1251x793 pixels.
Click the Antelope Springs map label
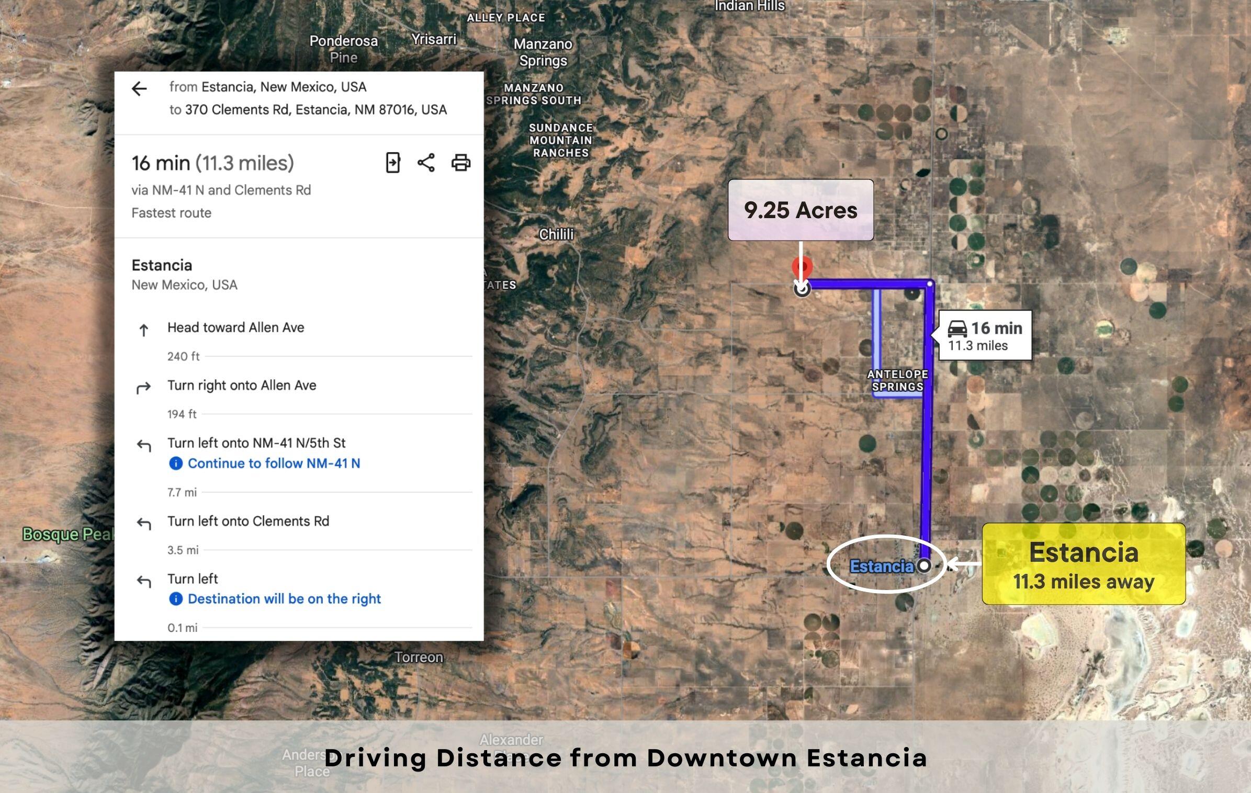(897, 380)
